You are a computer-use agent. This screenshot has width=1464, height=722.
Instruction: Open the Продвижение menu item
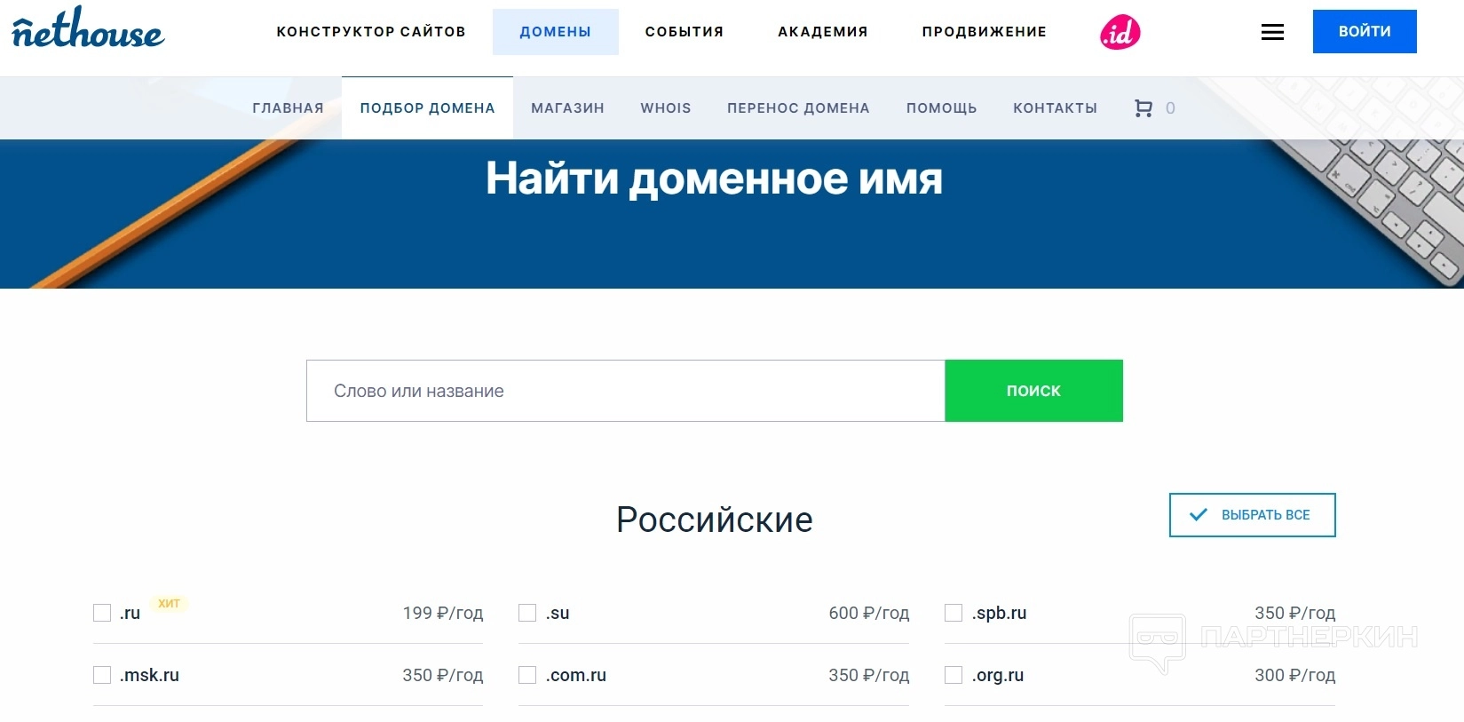(985, 32)
